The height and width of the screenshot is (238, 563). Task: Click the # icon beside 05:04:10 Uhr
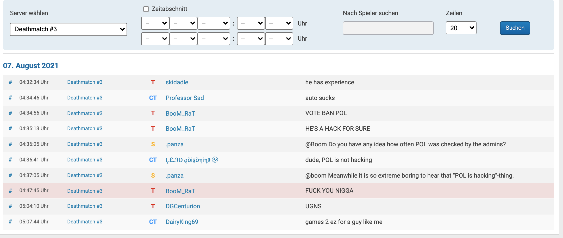tap(10, 206)
